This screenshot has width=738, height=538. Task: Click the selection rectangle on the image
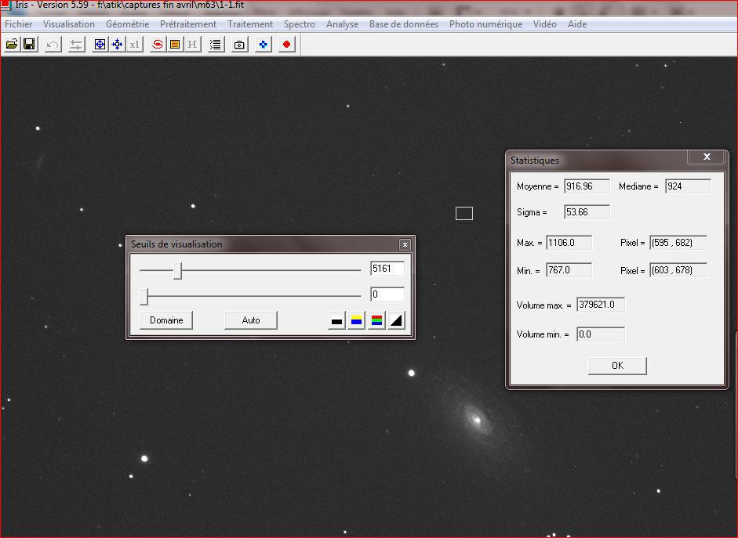464,213
